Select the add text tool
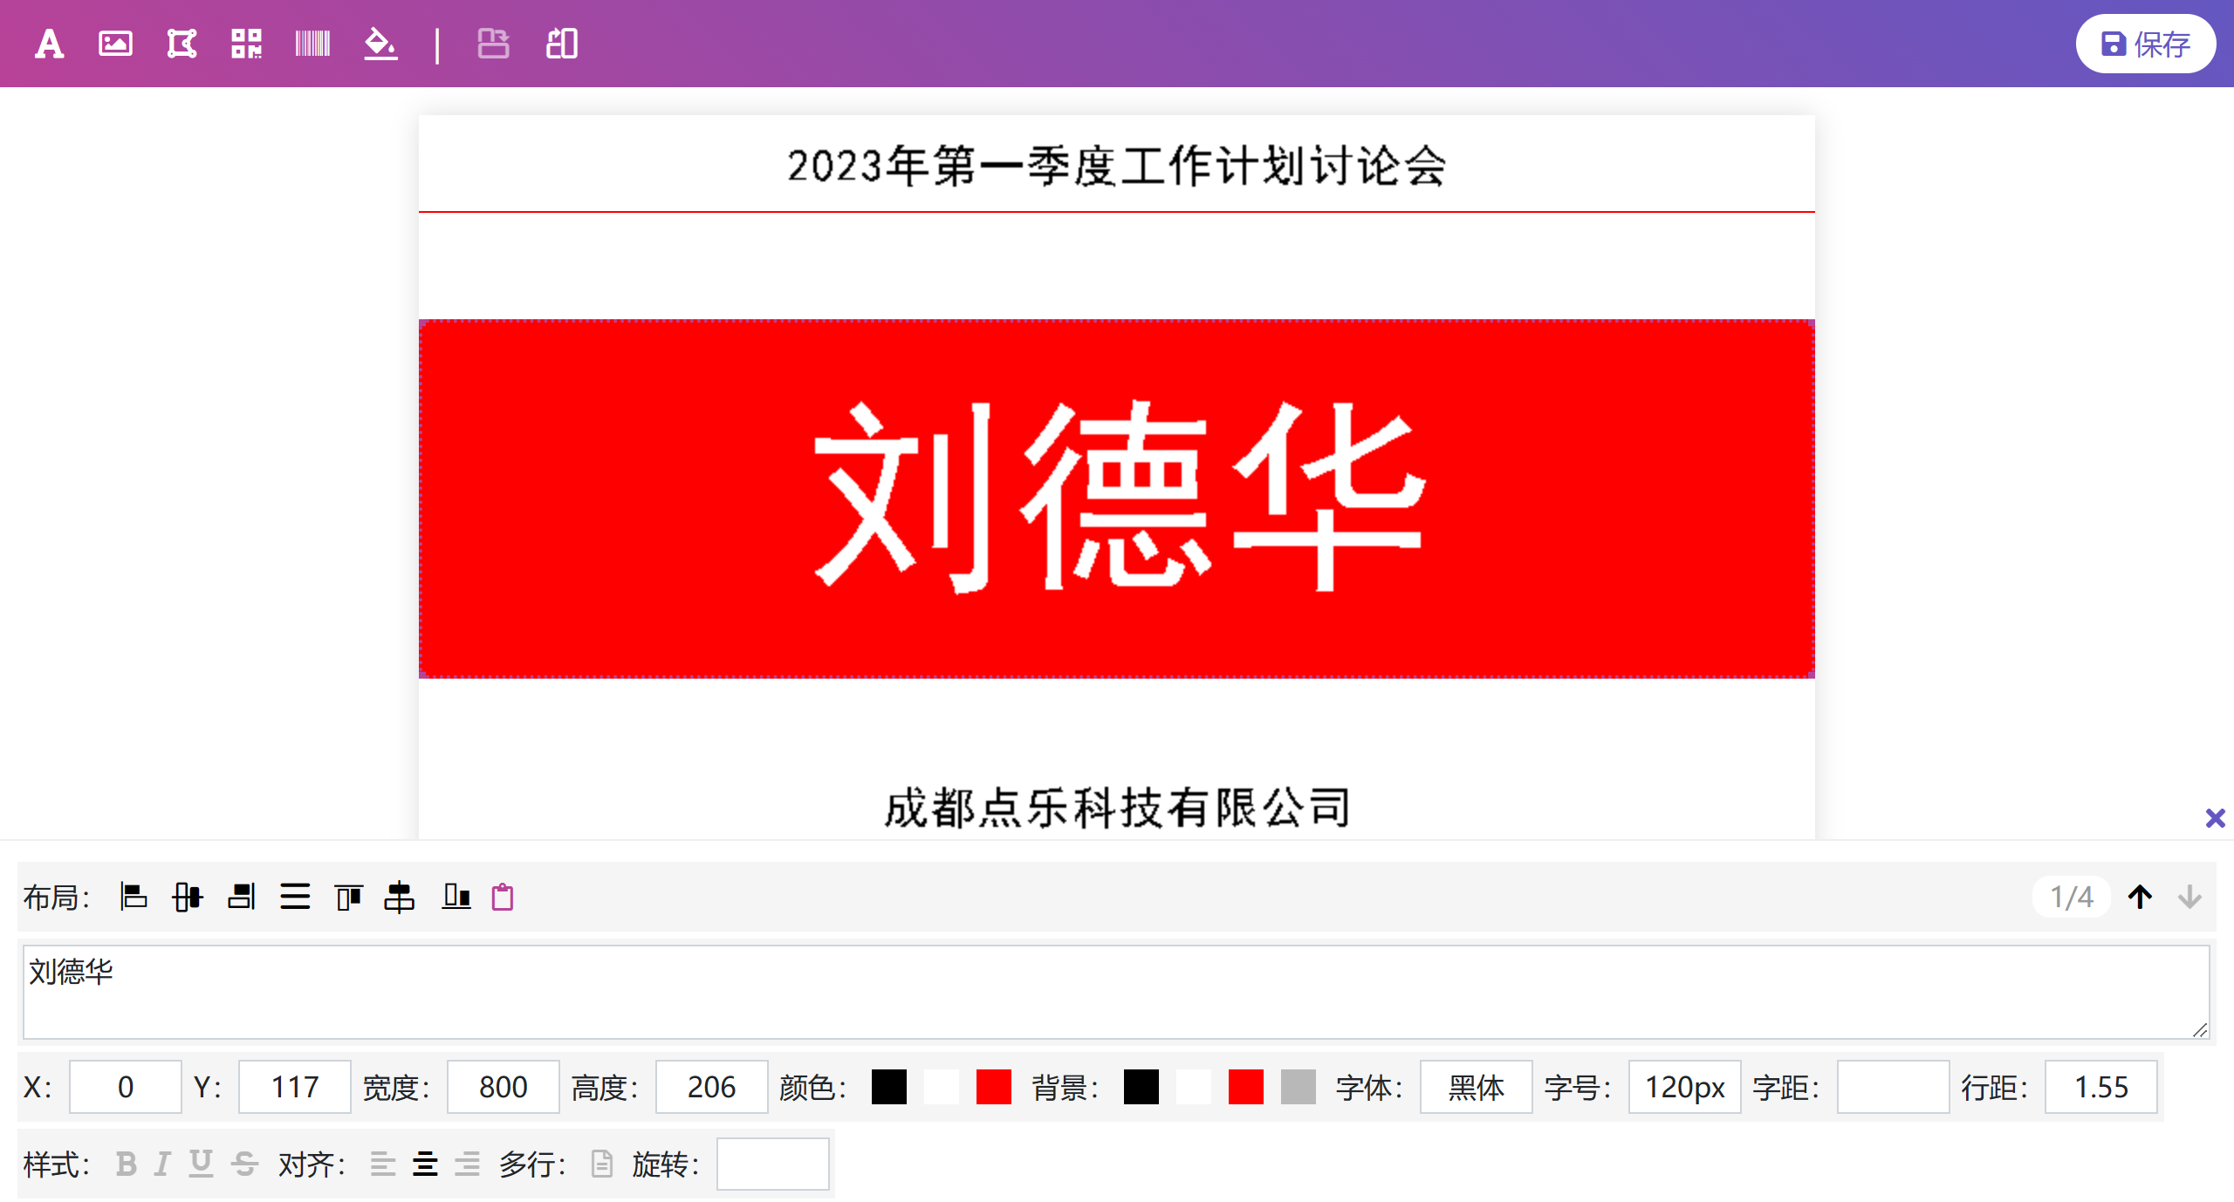 (49, 44)
